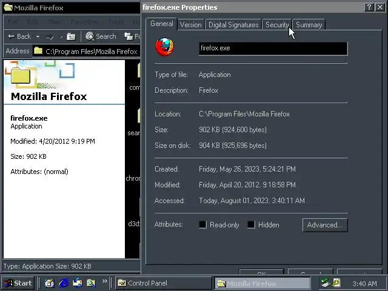Viewport: 388px width, 291px height.
Task: Open the Summary tab
Action: [x=309, y=25]
